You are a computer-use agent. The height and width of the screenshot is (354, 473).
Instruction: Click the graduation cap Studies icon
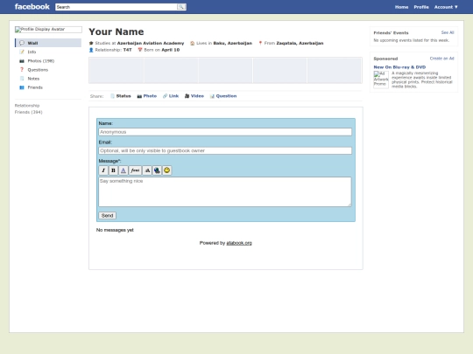[91, 43]
